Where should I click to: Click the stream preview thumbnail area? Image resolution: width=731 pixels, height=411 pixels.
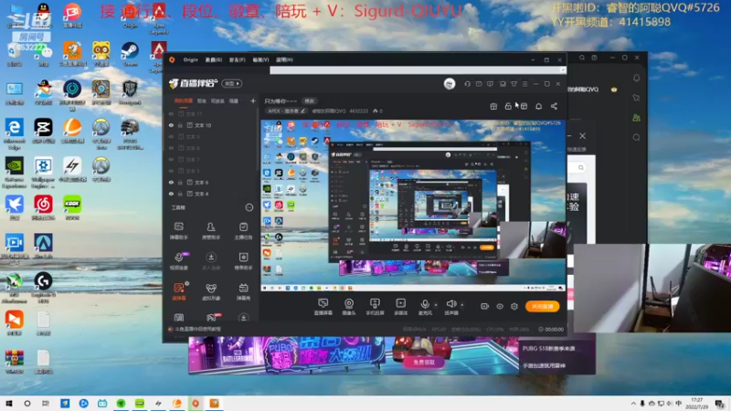[x=413, y=205]
